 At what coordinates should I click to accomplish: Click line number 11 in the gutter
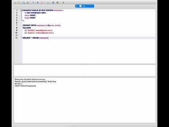[17, 35]
